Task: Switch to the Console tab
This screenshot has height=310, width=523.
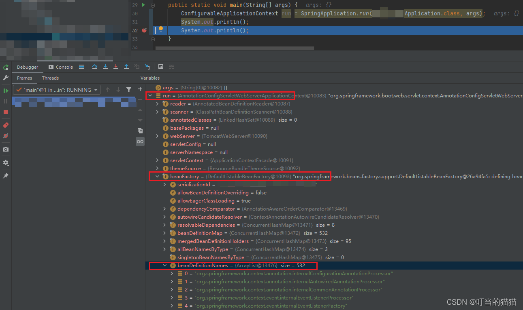Action: tap(61, 67)
